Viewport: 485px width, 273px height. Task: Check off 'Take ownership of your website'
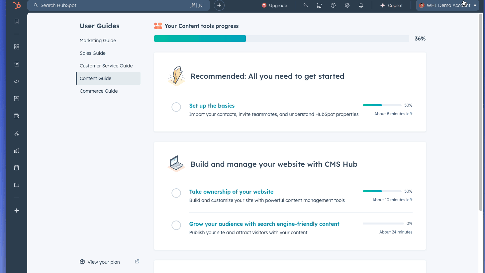point(176,193)
